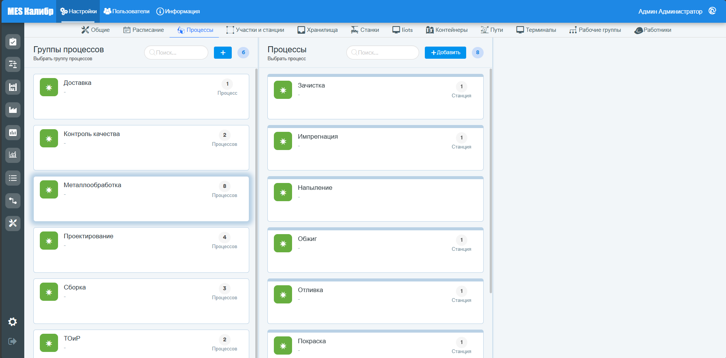Viewport: 726px width, 358px height.
Task: Select the Сборка group name
Action: [x=75, y=288]
